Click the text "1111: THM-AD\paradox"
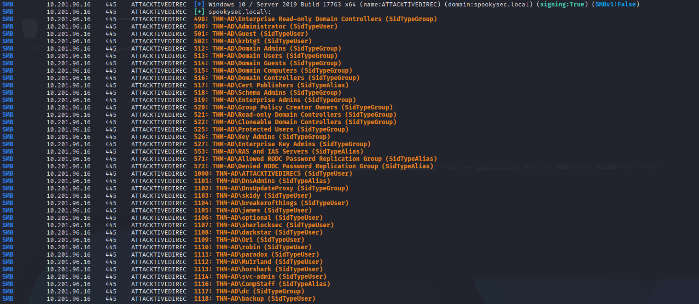699x304 pixels. pos(231,254)
